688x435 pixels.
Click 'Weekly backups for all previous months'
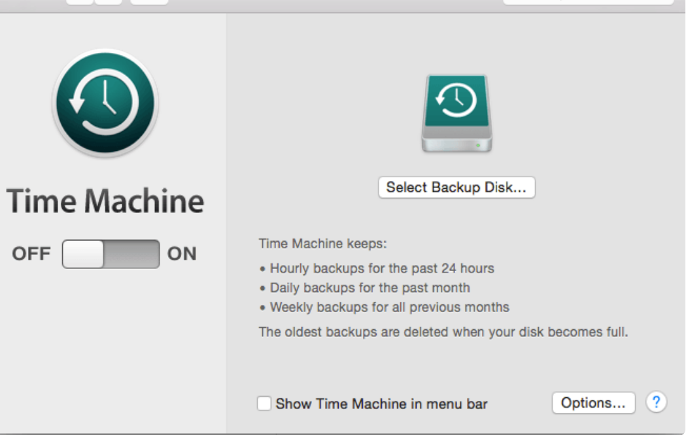tap(390, 307)
